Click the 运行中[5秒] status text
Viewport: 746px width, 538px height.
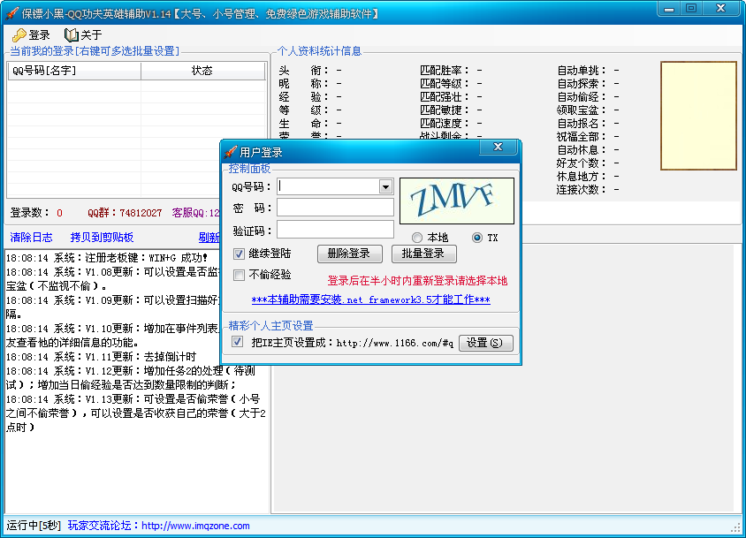(34, 526)
